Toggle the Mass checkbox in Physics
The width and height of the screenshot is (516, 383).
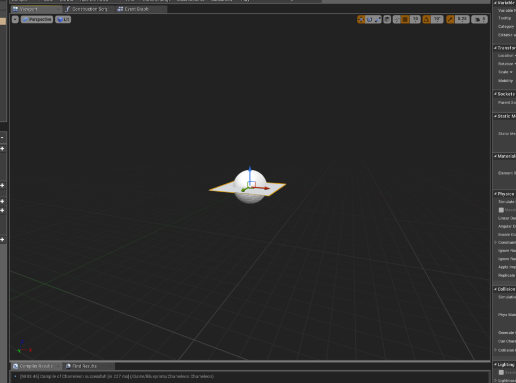pyautogui.click(x=501, y=210)
